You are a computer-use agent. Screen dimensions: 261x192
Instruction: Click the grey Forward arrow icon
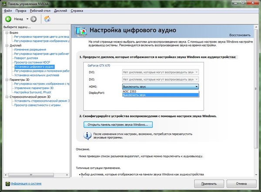tap(33, 19)
